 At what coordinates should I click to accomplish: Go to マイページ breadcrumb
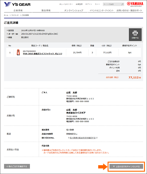(x=15, y=15)
